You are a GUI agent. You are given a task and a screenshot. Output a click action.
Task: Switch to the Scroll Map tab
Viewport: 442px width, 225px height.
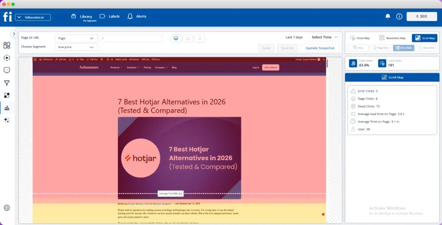pyautogui.click(x=425, y=38)
